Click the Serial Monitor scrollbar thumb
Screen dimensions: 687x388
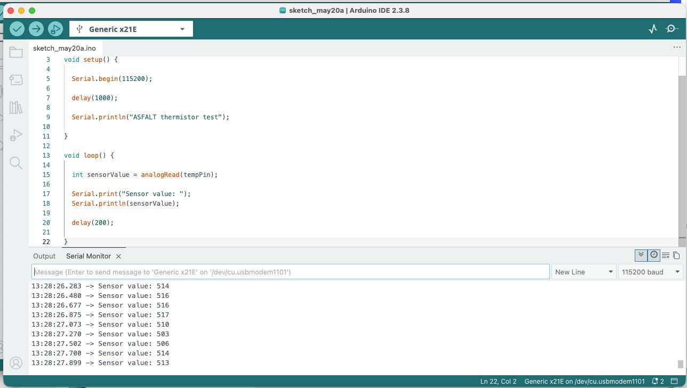[681, 365]
